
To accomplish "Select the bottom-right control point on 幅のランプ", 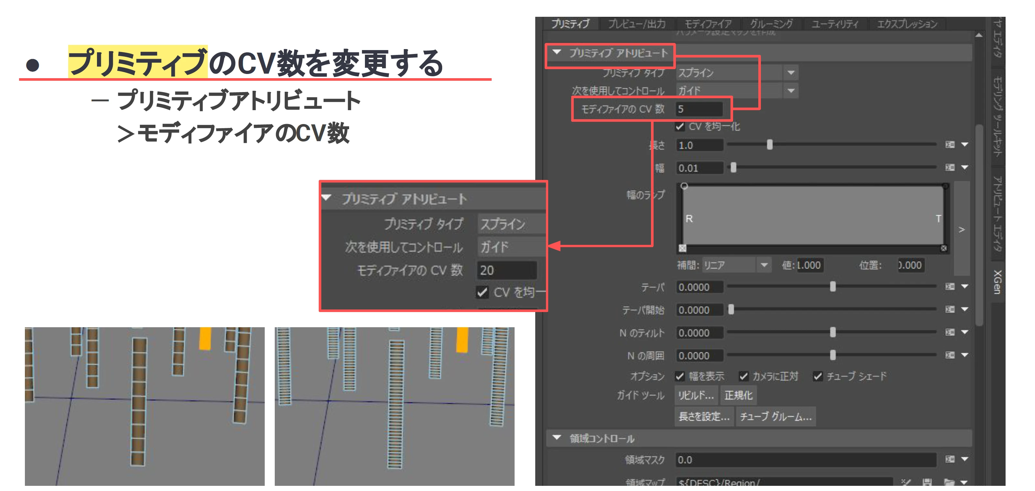I will [944, 248].
